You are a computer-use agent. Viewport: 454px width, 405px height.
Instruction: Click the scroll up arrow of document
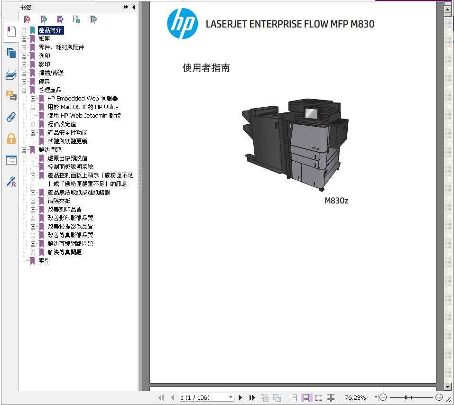[x=447, y=9]
